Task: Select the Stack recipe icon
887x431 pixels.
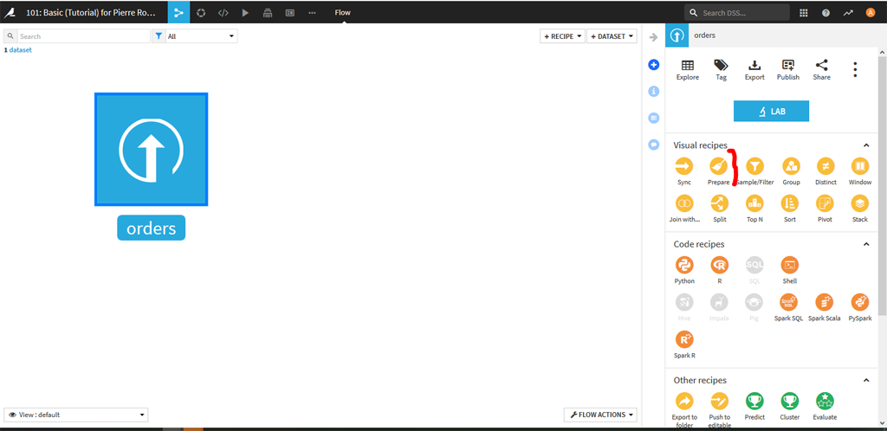Action: 859,203
